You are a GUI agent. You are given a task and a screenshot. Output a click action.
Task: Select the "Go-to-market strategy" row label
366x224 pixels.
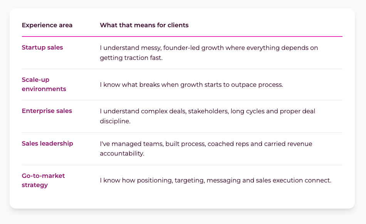[x=43, y=180]
